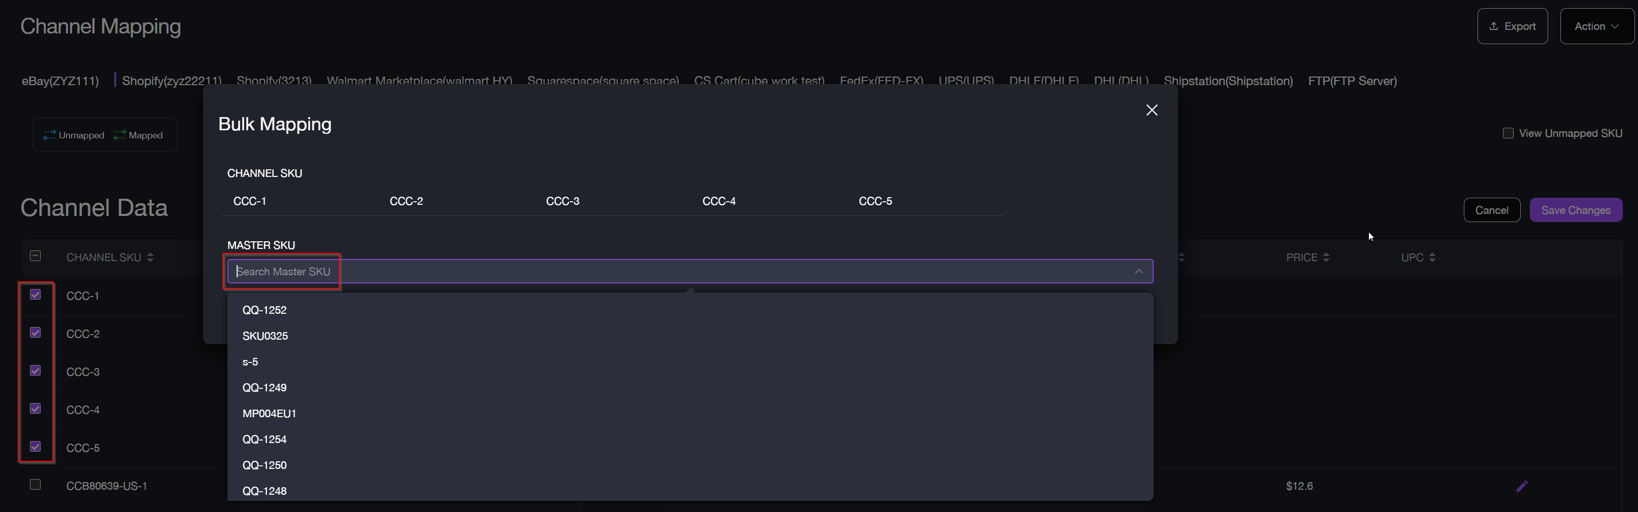Enable View Unmapped SKU checkbox
1638x512 pixels.
point(1508,133)
